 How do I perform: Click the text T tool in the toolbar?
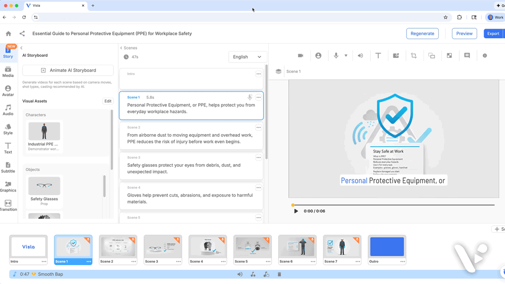tap(378, 56)
